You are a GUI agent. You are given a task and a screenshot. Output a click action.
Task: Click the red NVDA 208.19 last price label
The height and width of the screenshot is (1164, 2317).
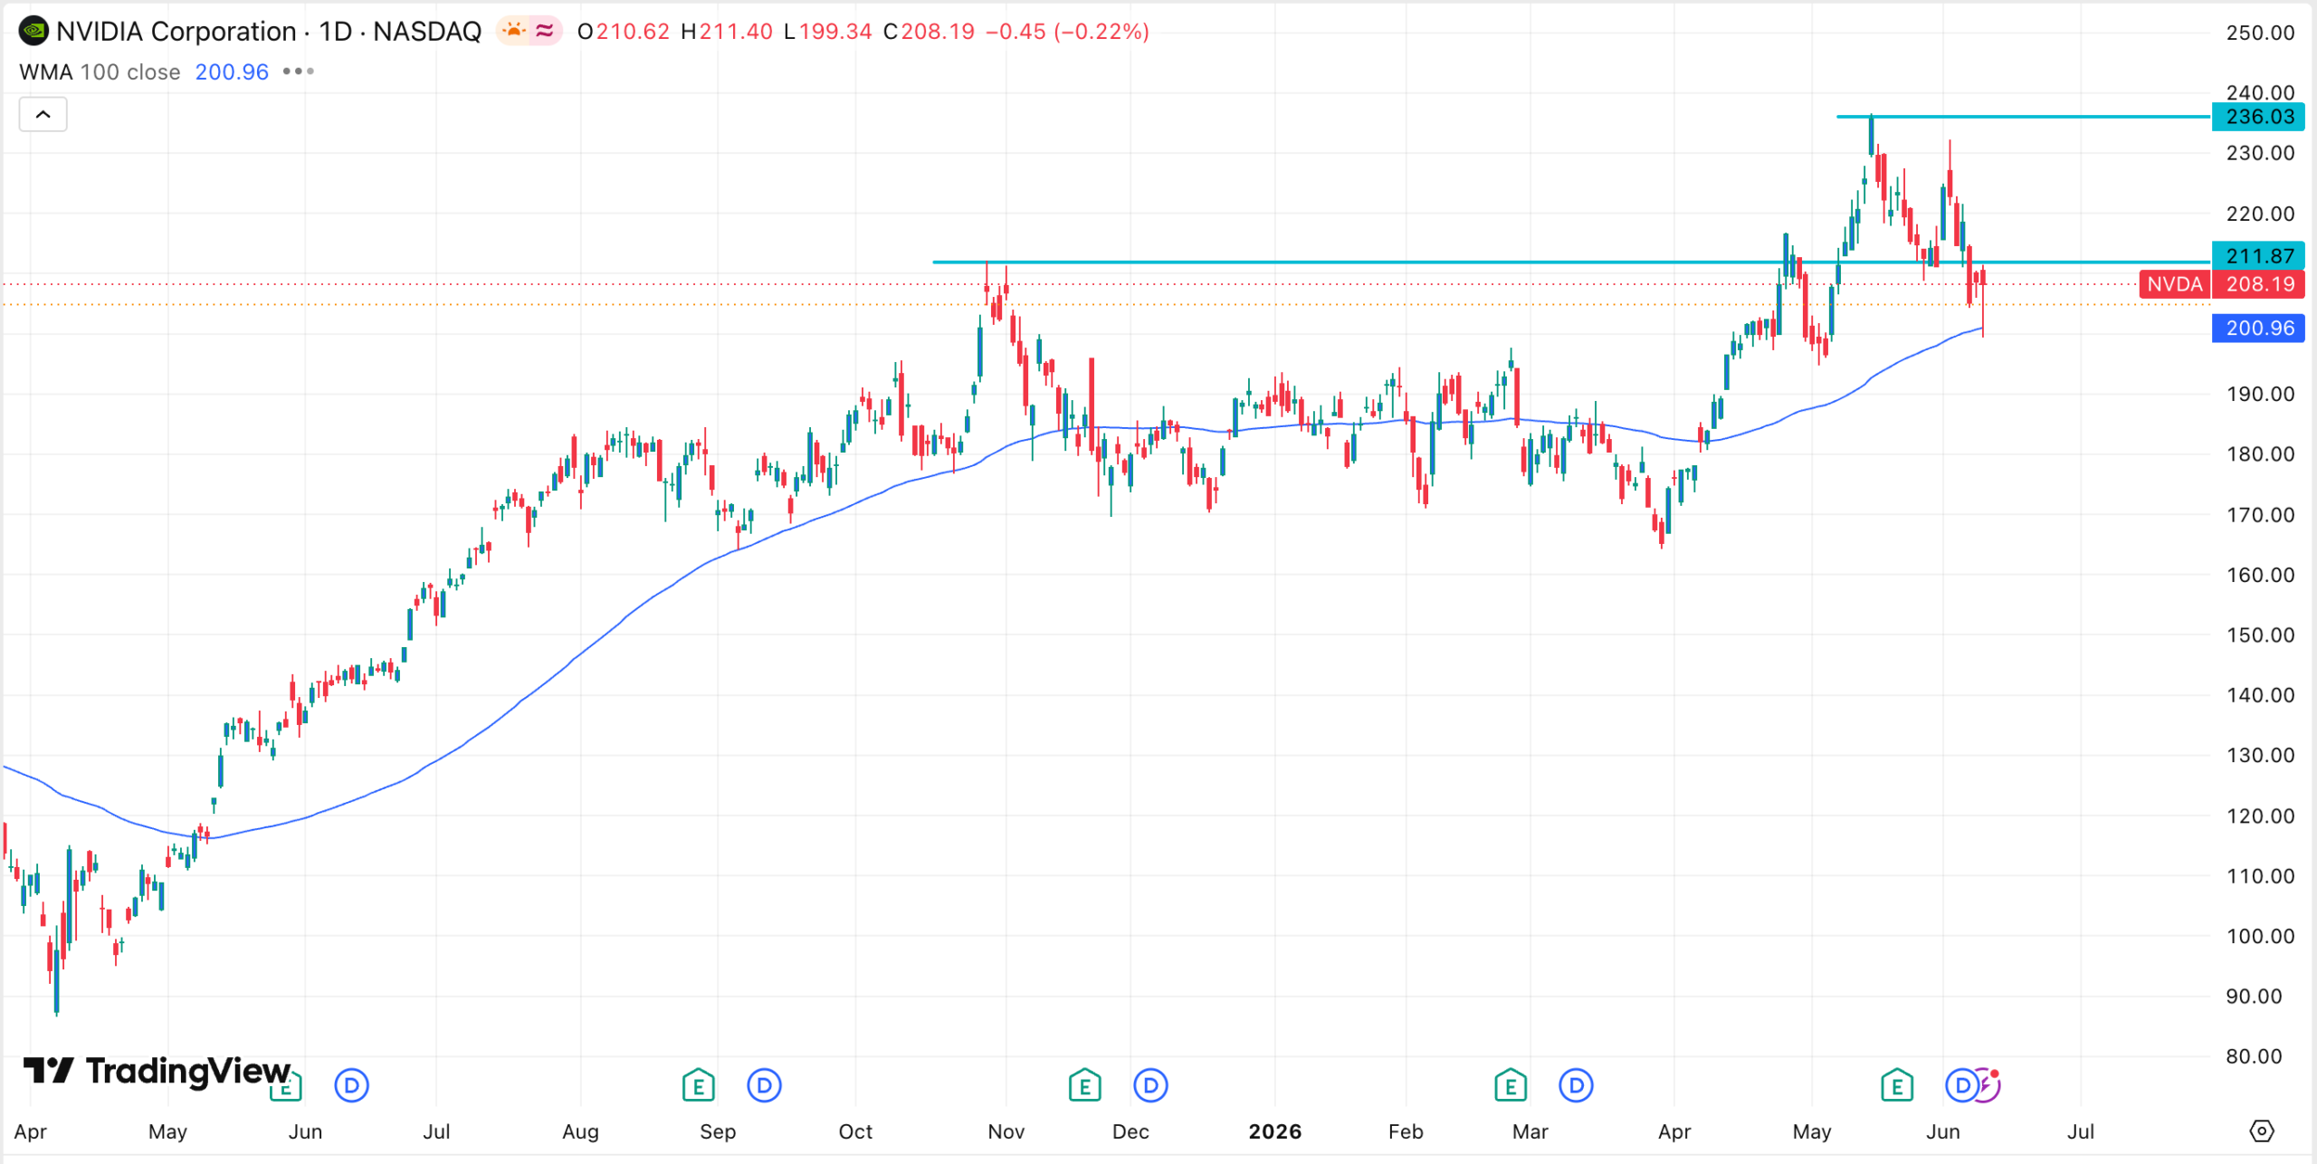coord(2222,284)
